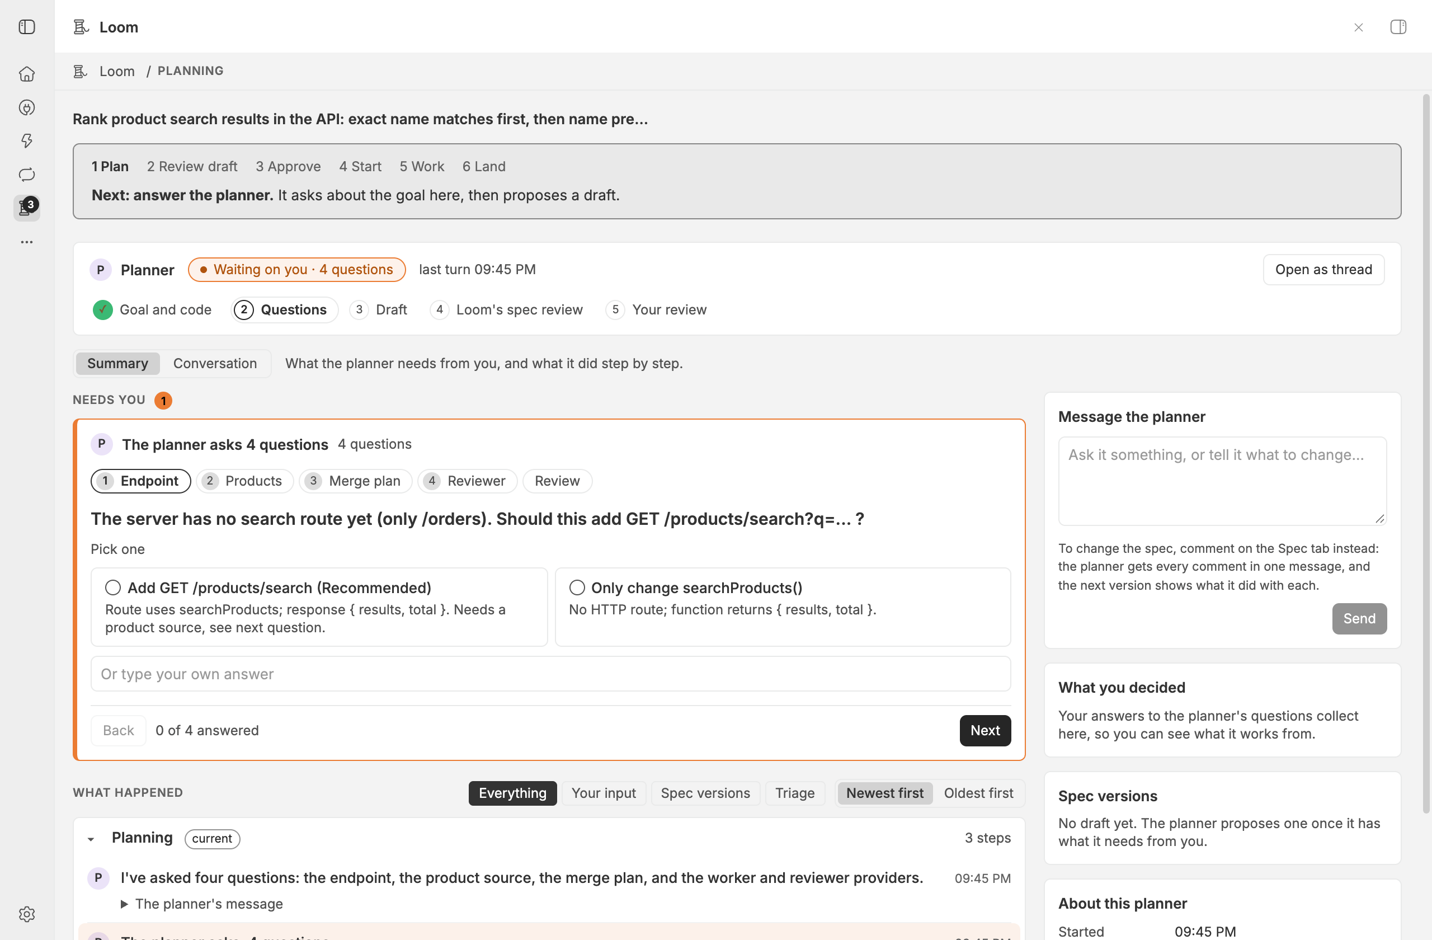The width and height of the screenshot is (1432, 940).
Task: Switch to the Conversation tab
Action: [x=215, y=364]
